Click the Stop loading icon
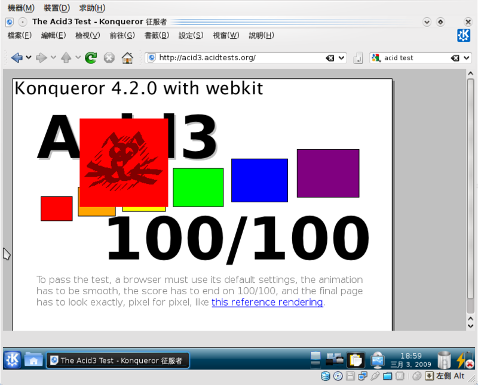The height and width of the screenshot is (385, 478). click(109, 58)
